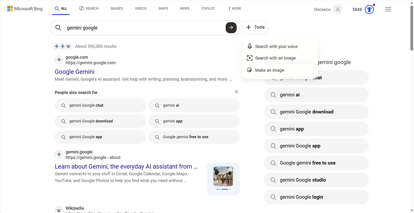The height and width of the screenshot is (213, 414).
Task: Click Gemini favicon beside gemini.google
Action: point(59,154)
